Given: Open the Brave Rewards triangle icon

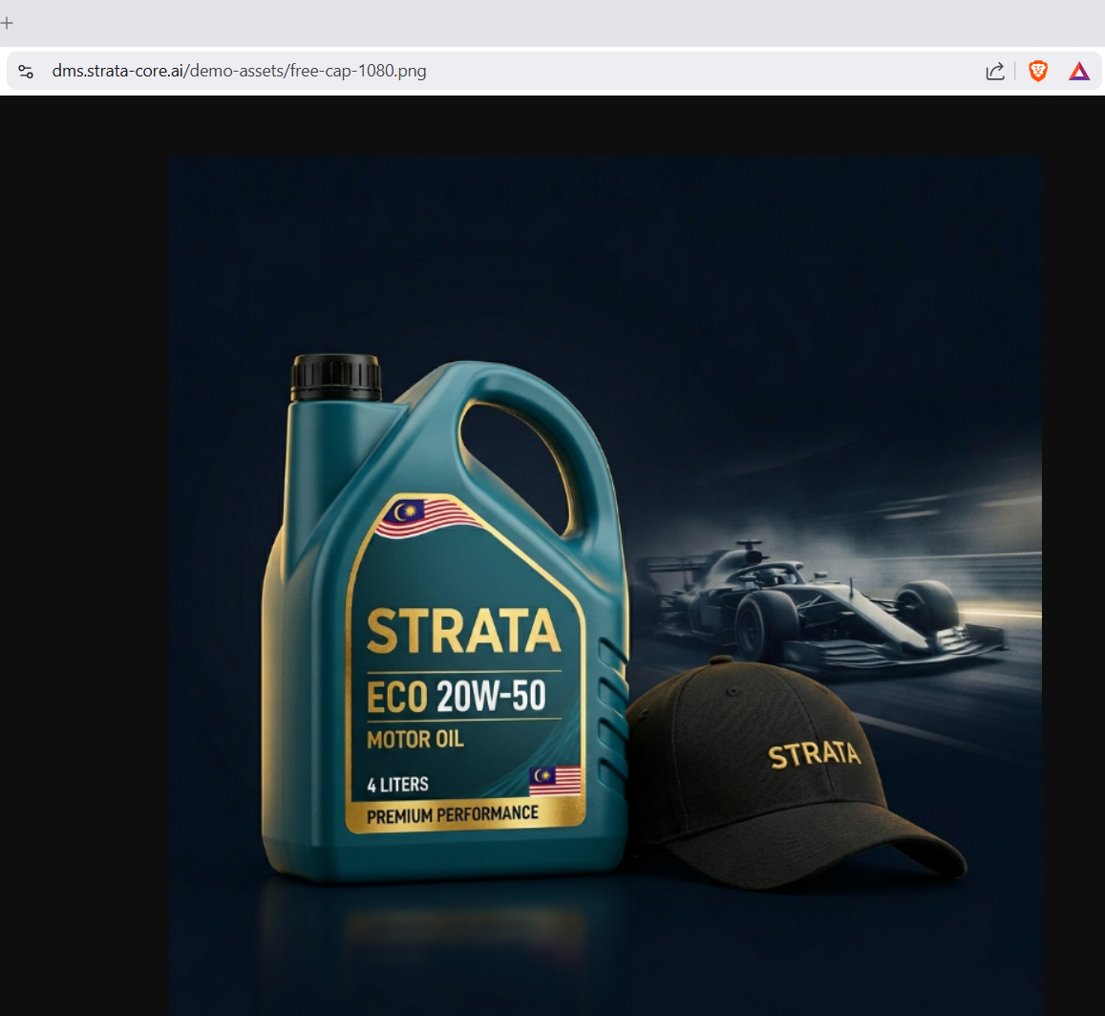Looking at the screenshot, I should [1079, 71].
